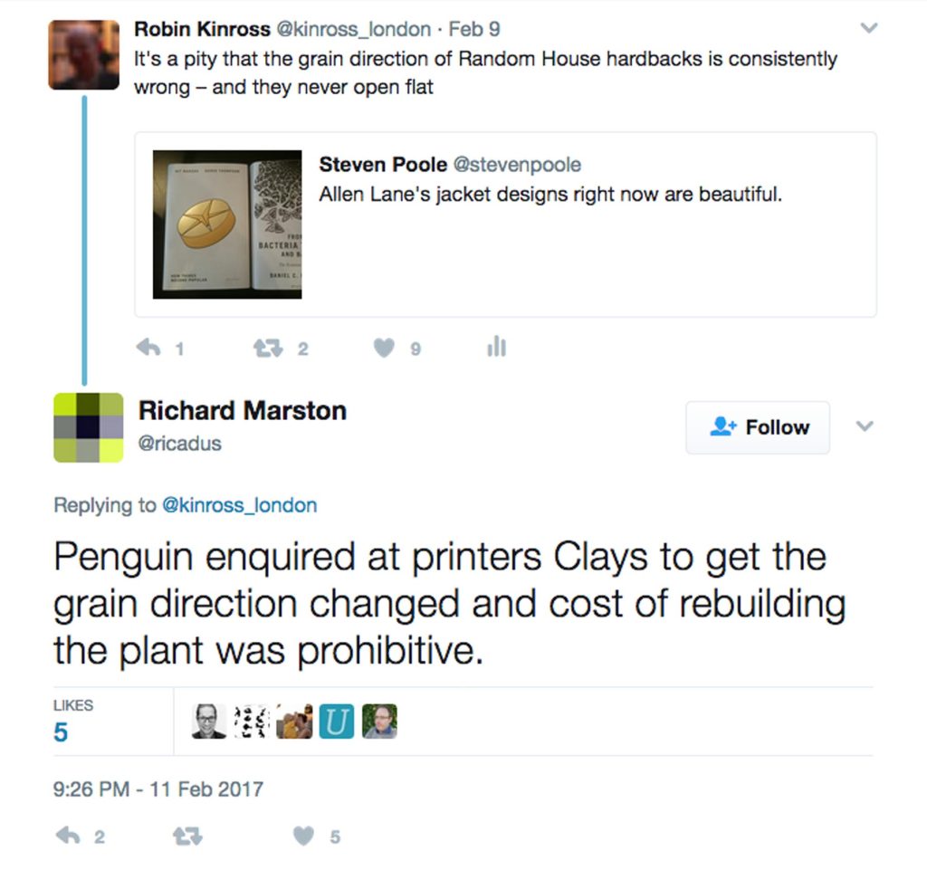
Task: View the 5 likes count
Action: click(x=61, y=731)
